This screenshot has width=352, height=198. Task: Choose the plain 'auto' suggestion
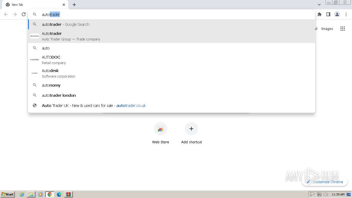[x=172, y=48]
